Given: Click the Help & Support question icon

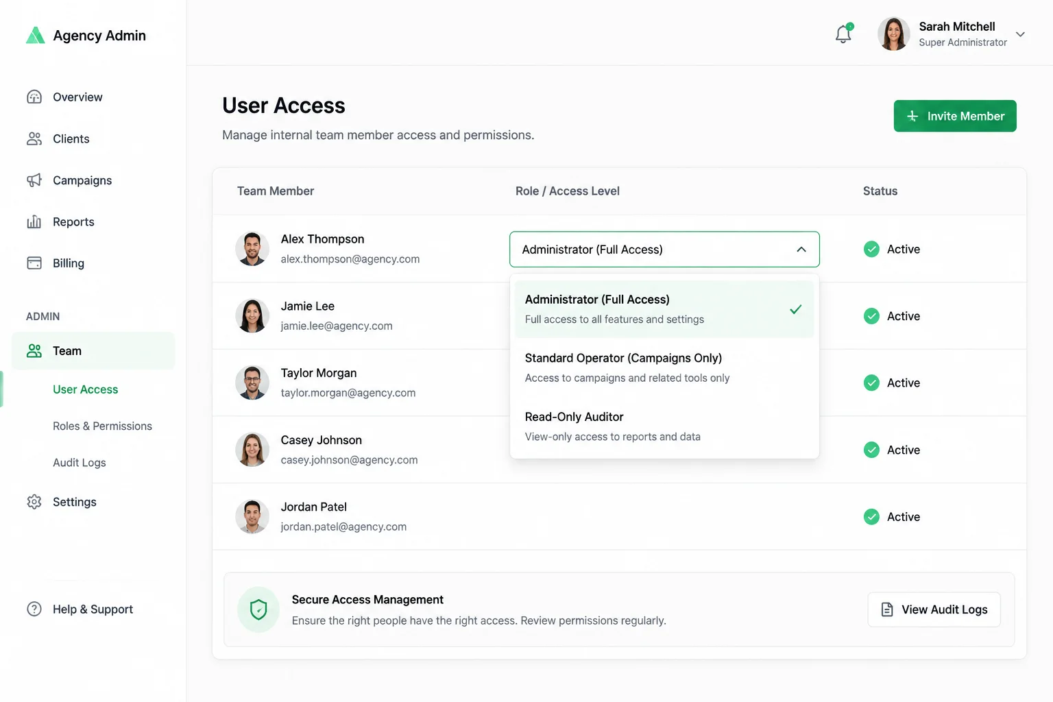Looking at the screenshot, I should pos(34,609).
